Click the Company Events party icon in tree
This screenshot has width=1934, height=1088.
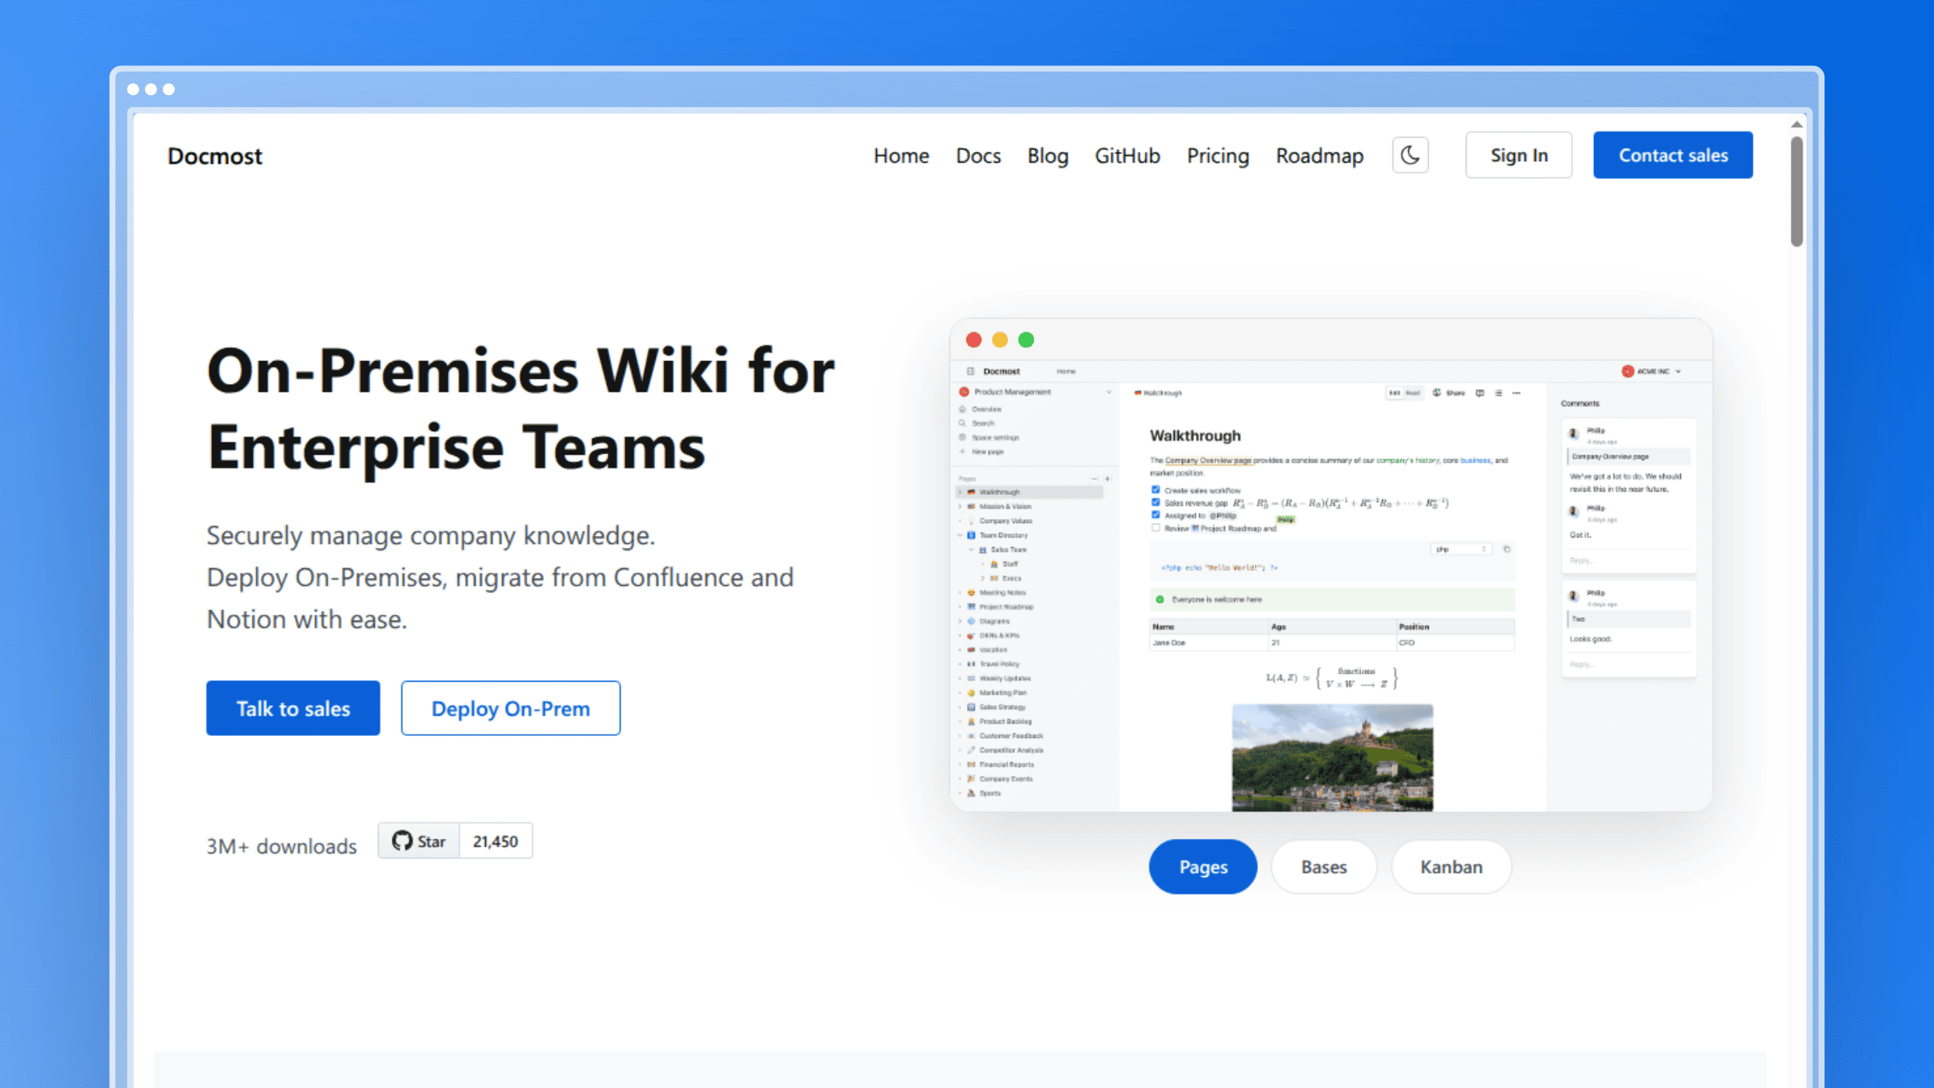[x=972, y=779]
